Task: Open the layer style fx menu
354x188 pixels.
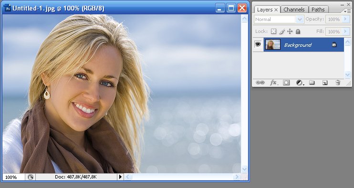Action: point(273,83)
